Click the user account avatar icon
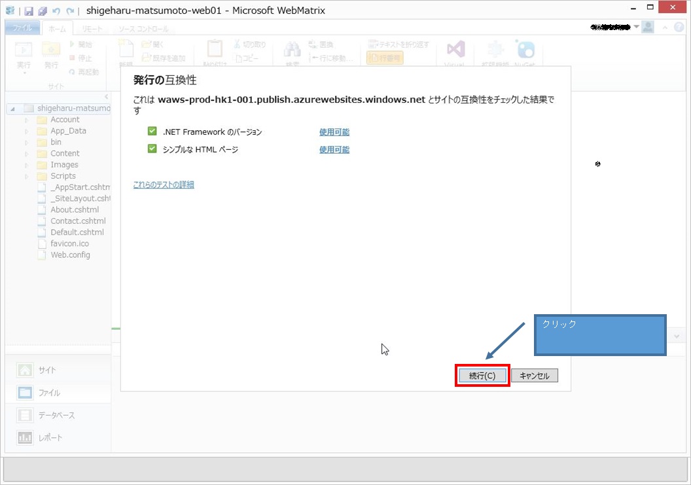Viewport: 691px width, 485px height. tap(648, 27)
